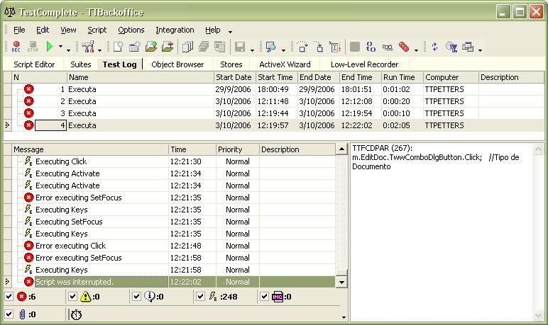Viewport: 548px width, 325px height.
Task: Open dropdown arrow beside breakpoint icon
Action: (x=416, y=50)
